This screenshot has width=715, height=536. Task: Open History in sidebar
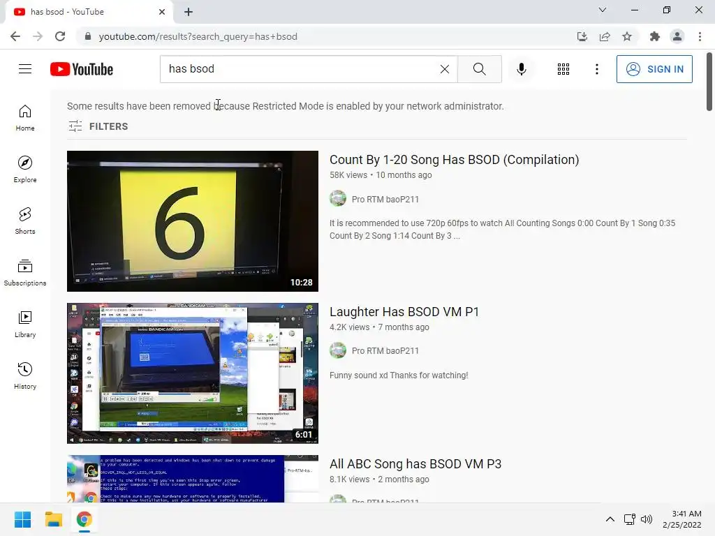(x=25, y=375)
